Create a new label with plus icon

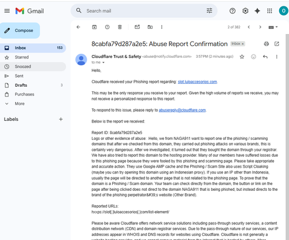[x=61, y=119]
